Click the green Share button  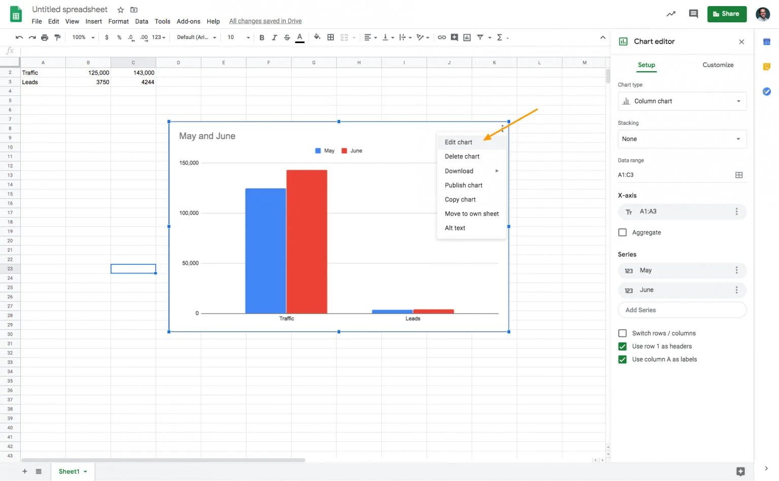[727, 14]
